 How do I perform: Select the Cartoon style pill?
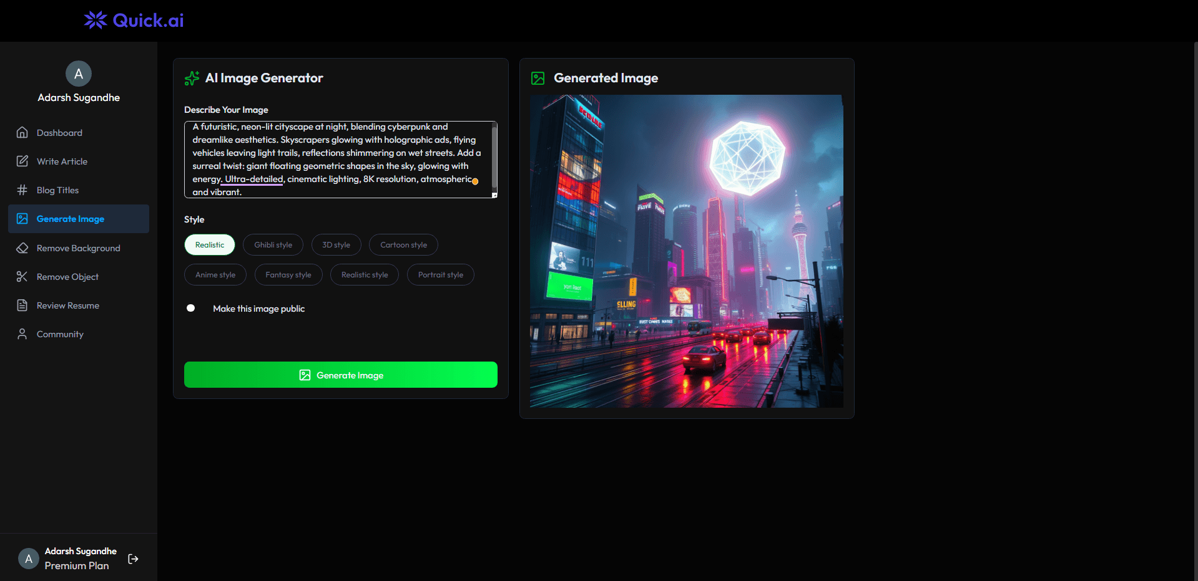coord(403,244)
